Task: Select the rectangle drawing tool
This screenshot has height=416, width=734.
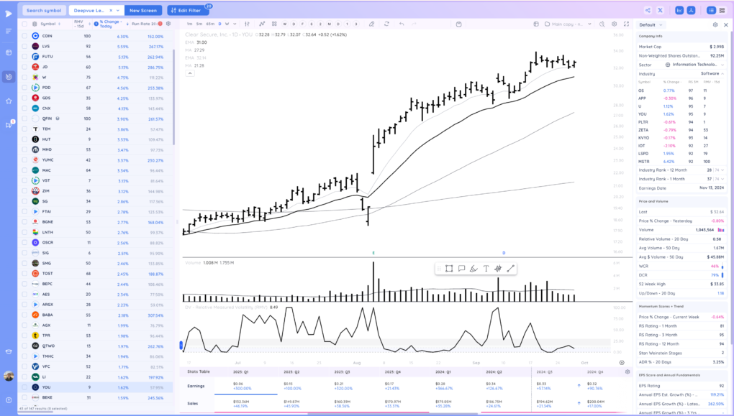Action: [x=449, y=269]
